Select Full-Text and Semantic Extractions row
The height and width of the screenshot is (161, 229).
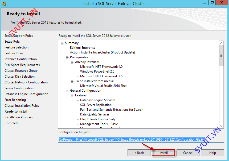point(112,110)
